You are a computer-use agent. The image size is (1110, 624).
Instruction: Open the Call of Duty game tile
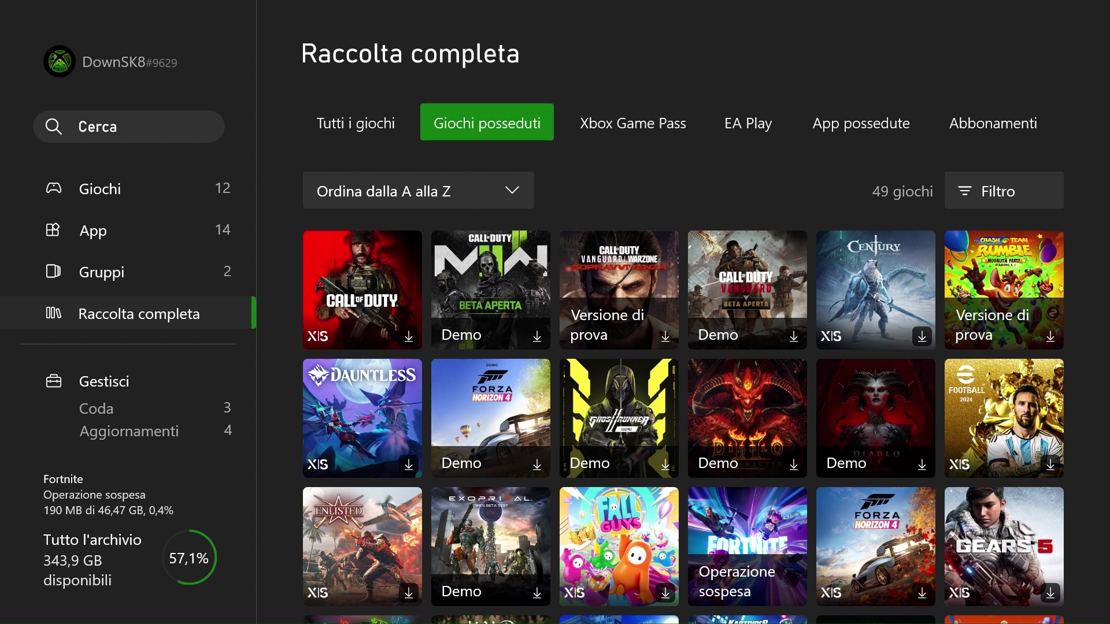(362, 290)
